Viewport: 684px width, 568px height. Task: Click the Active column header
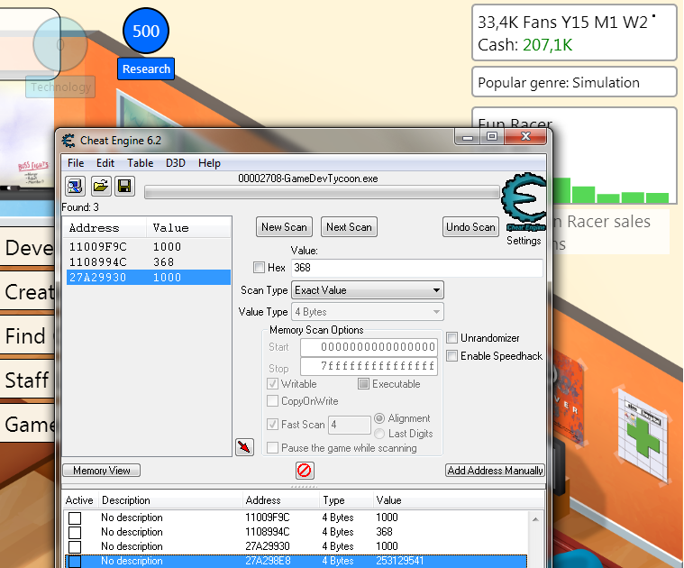79,500
